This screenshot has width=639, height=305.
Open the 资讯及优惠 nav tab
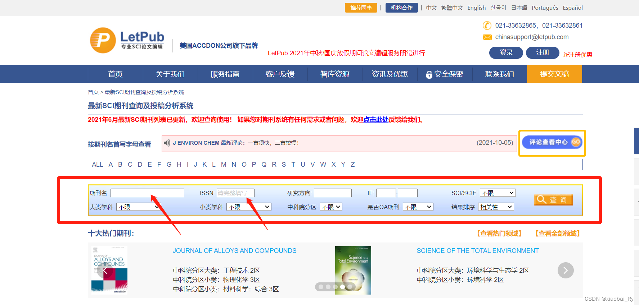click(390, 74)
